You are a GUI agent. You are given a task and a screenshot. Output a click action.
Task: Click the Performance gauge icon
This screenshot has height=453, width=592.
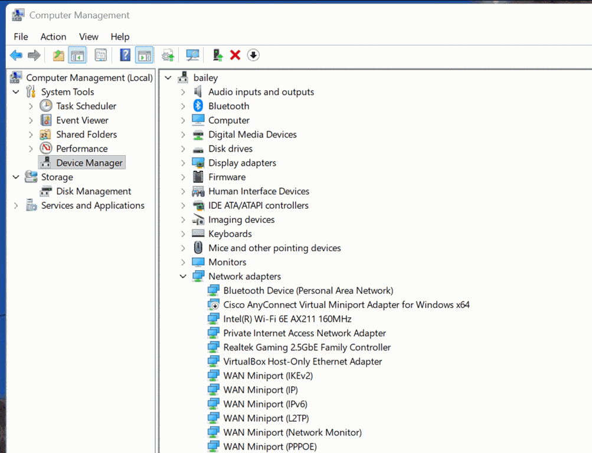coord(45,148)
